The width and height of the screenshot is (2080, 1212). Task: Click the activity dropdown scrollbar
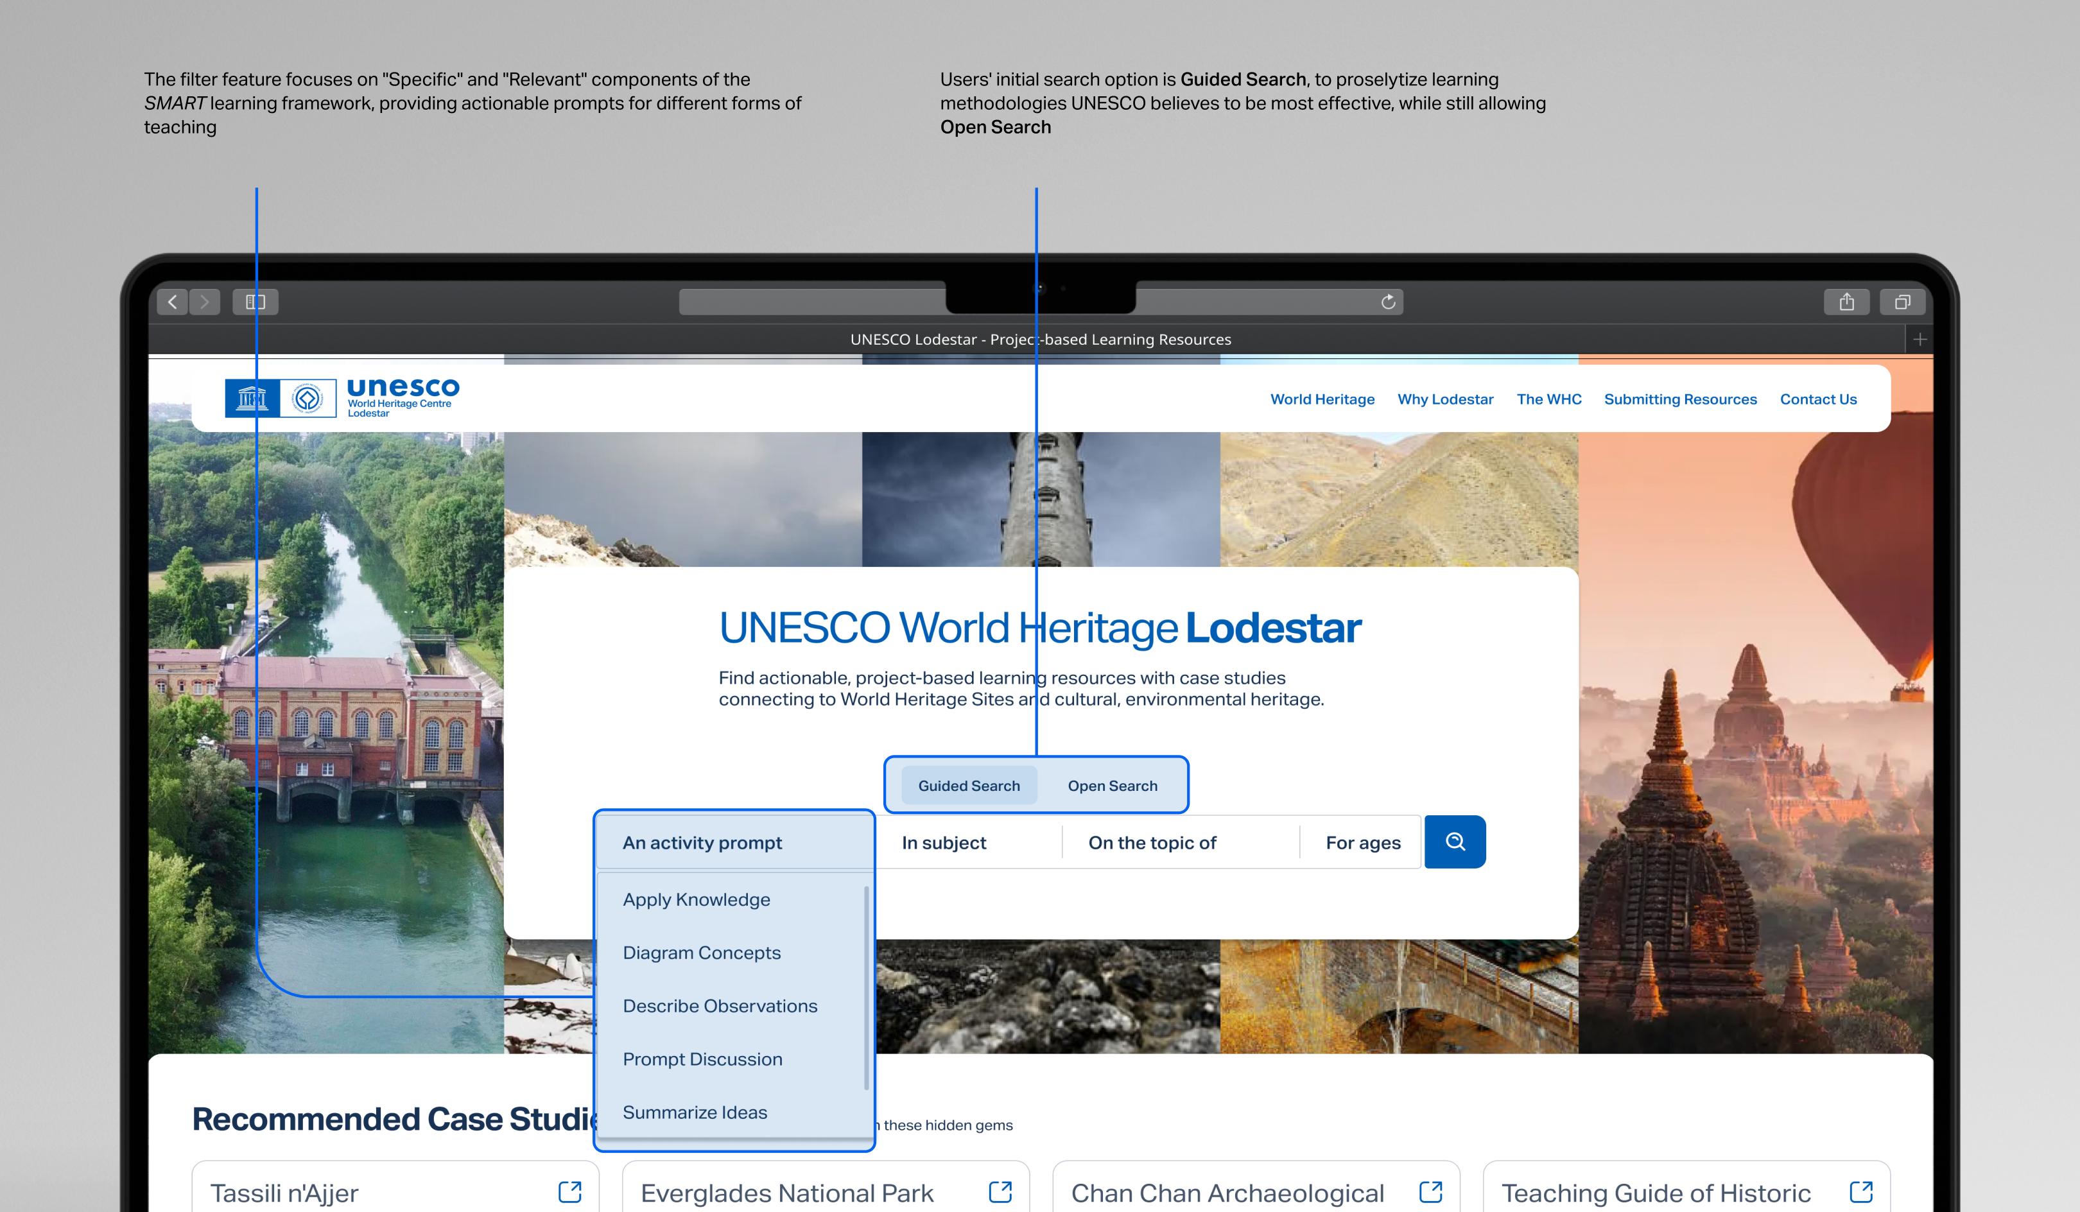(867, 987)
